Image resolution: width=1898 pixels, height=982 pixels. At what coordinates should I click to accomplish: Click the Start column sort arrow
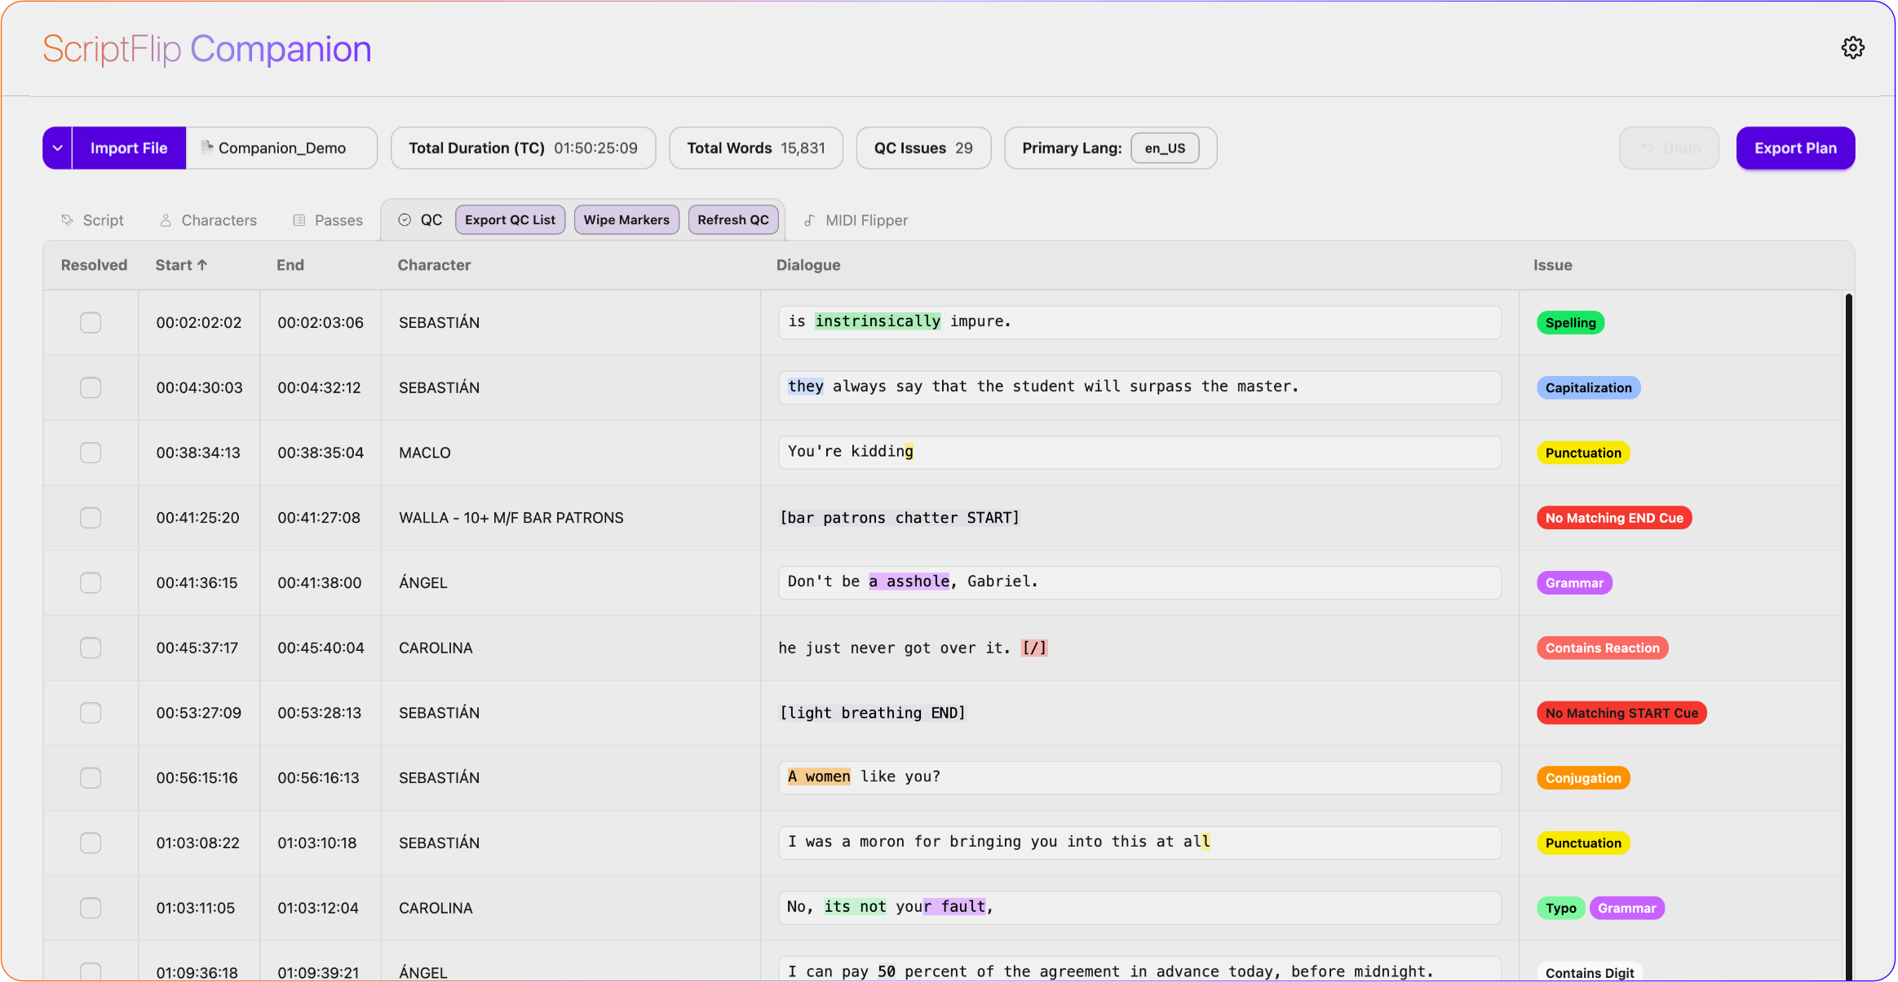(202, 265)
